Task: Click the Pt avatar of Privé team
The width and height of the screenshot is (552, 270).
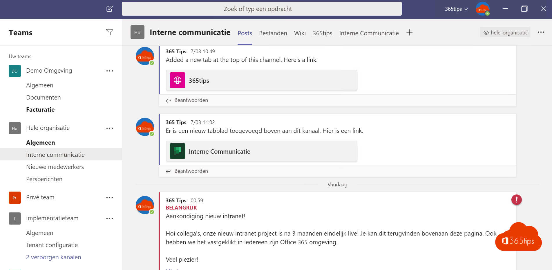Action: point(15,198)
